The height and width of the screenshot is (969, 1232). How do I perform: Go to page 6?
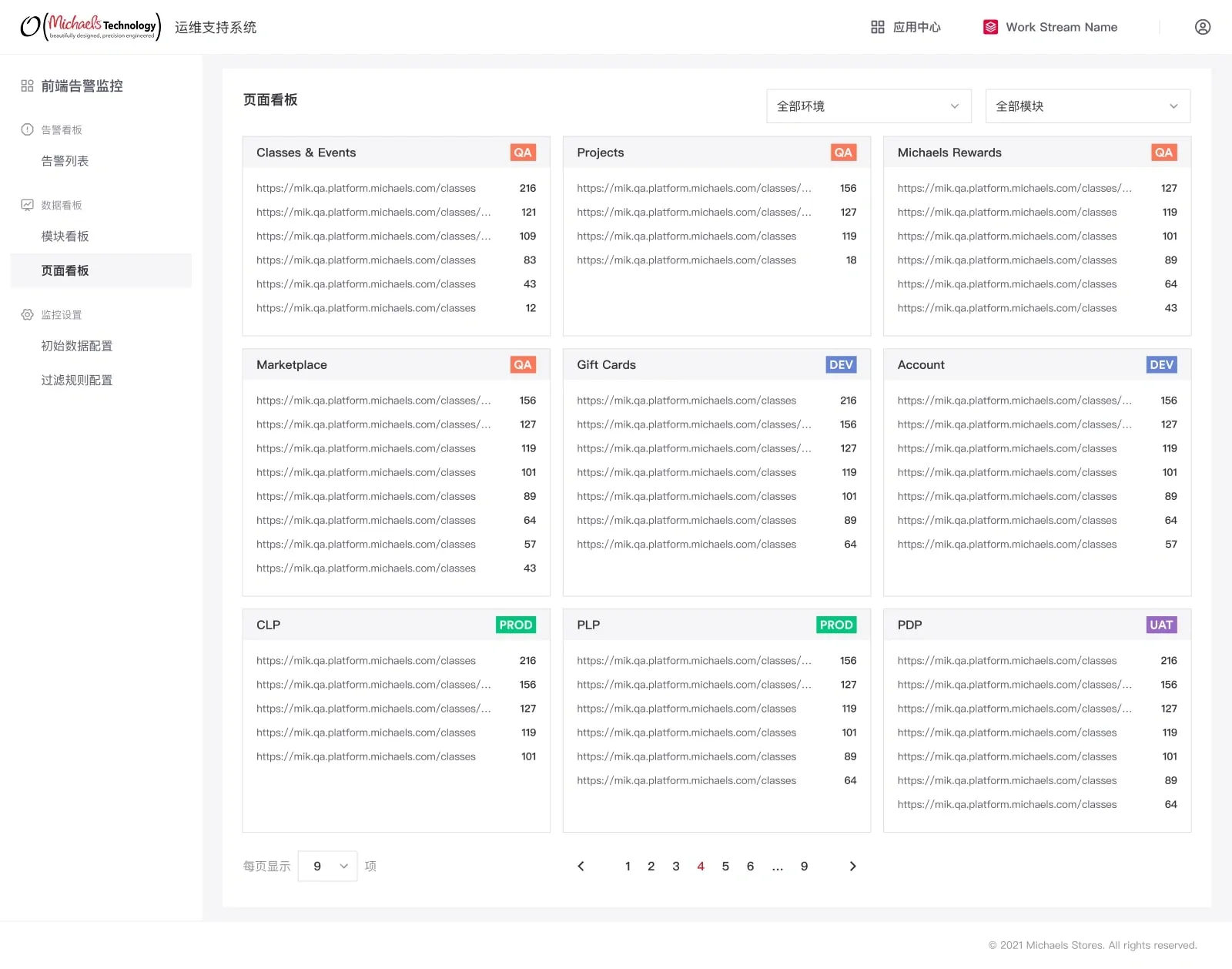pos(750,866)
